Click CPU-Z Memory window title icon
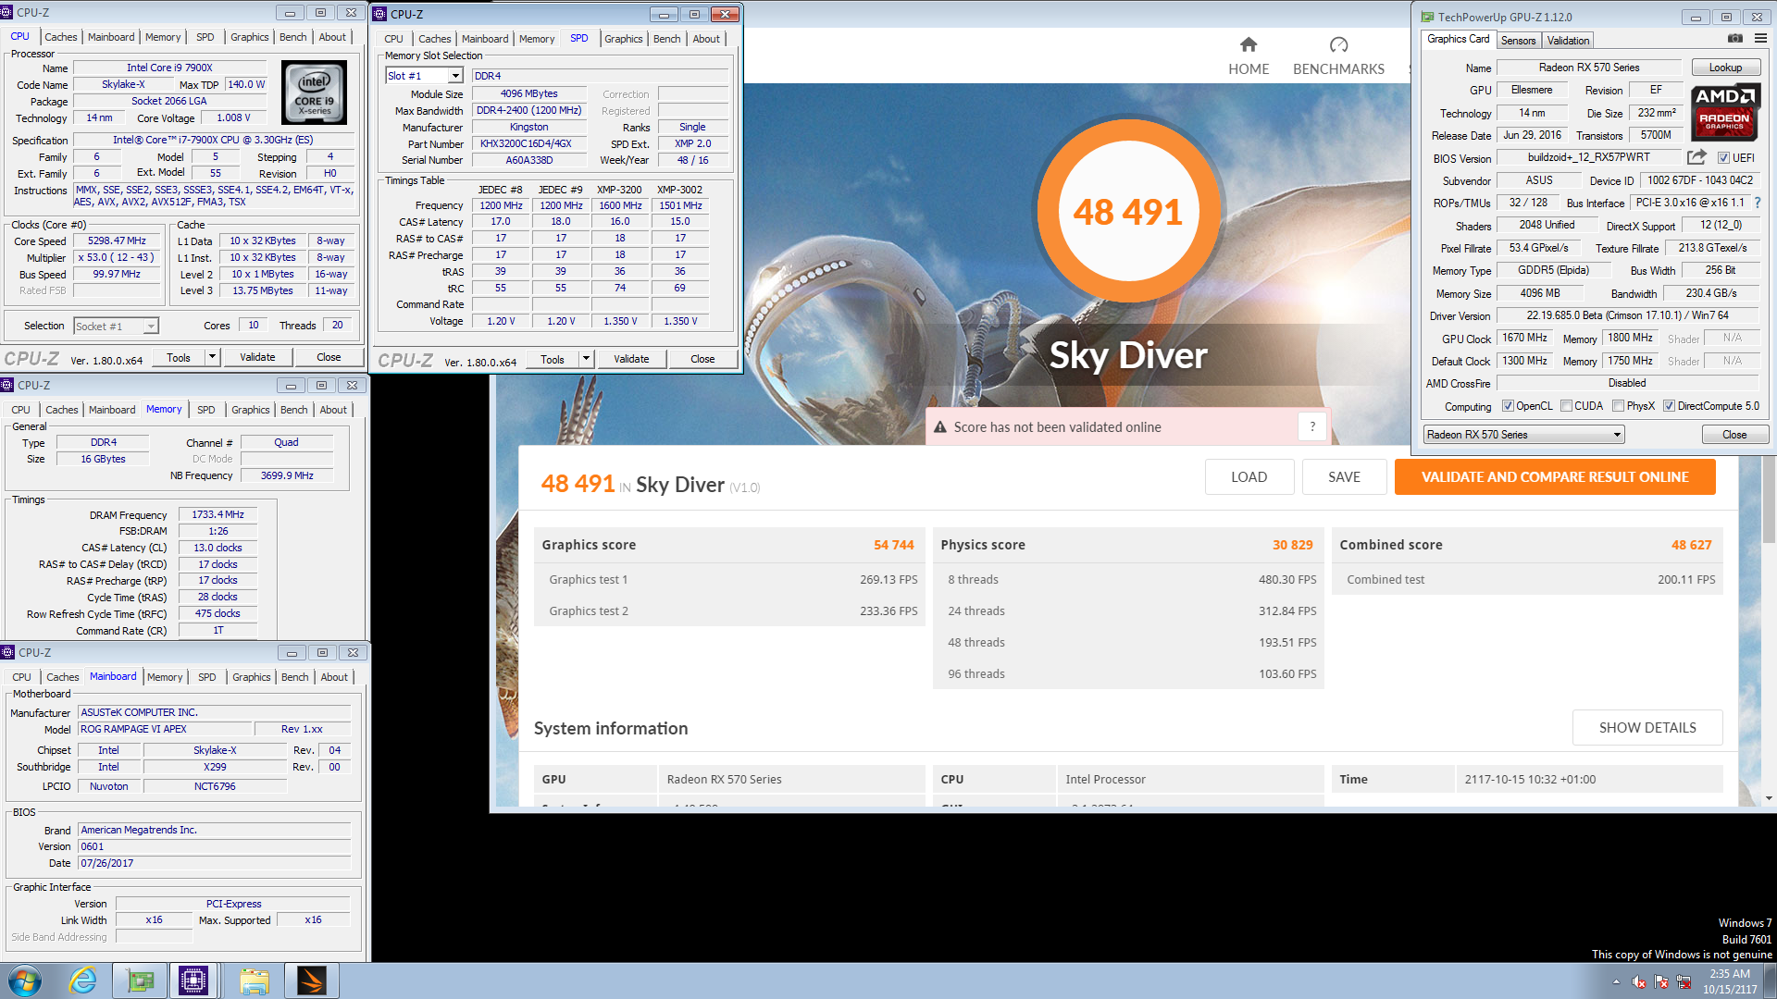The height and width of the screenshot is (999, 1777). 7,385
